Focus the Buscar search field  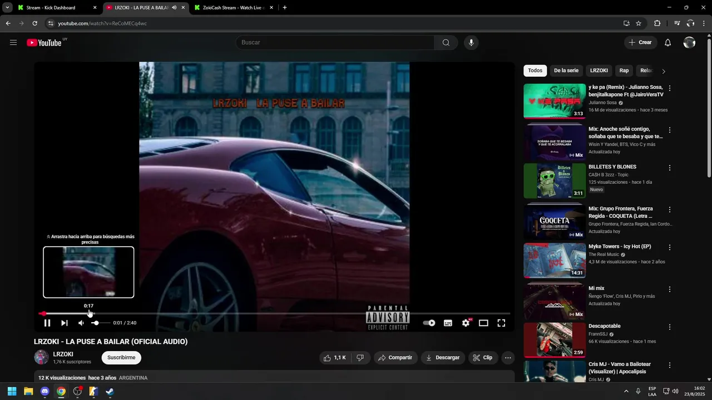click(335, 43)
